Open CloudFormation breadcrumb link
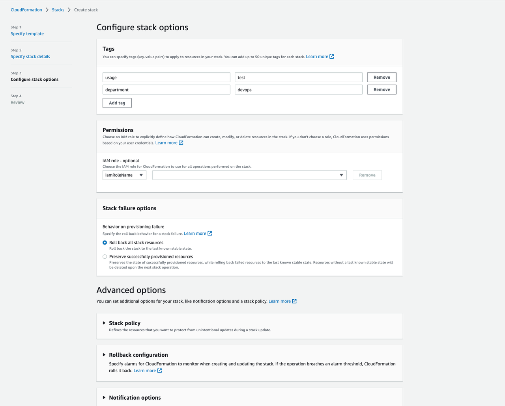 point(26,10)
